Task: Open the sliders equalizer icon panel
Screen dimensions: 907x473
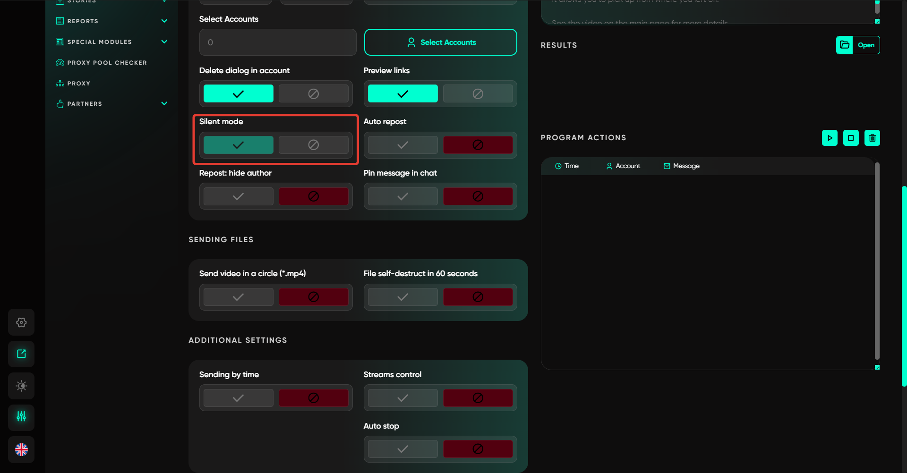Action: tap(21, 417)
